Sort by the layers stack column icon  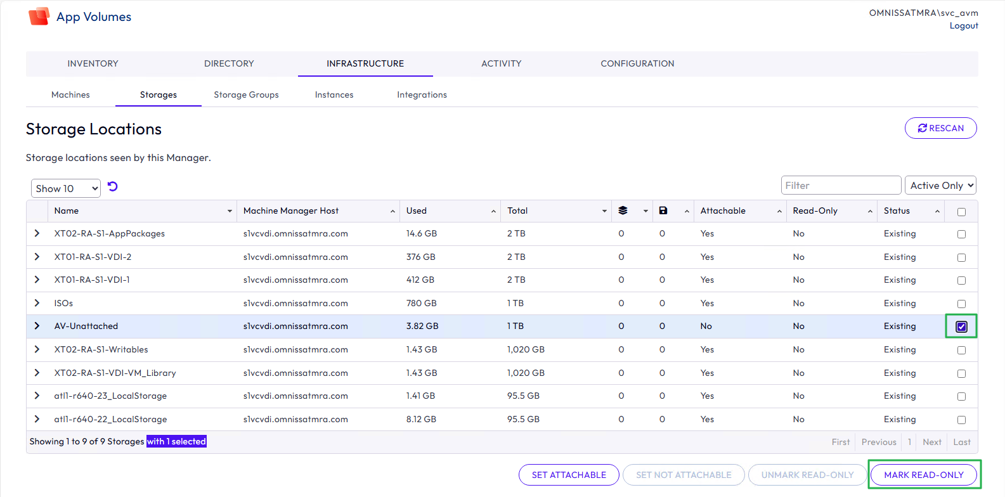623,211
